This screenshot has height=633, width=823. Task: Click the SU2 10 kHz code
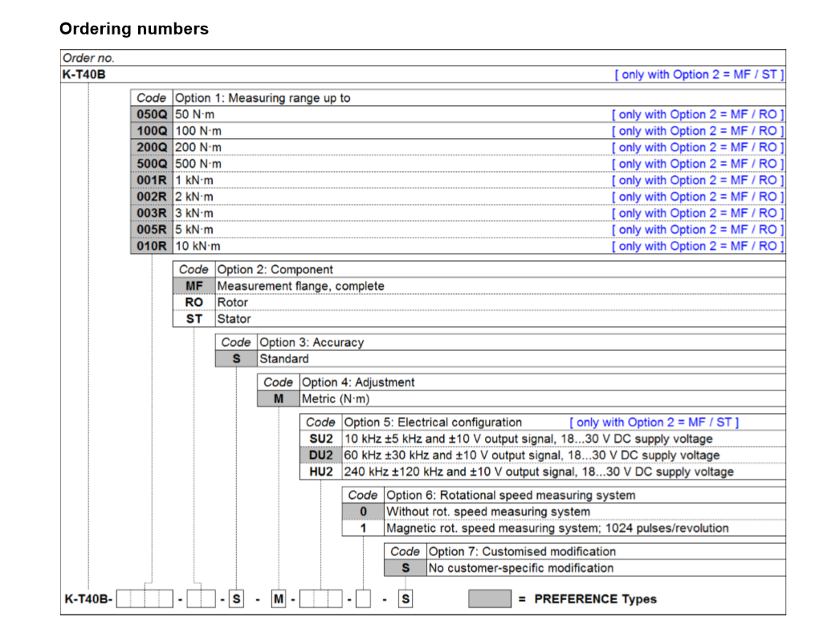click(x=320, y=439)
